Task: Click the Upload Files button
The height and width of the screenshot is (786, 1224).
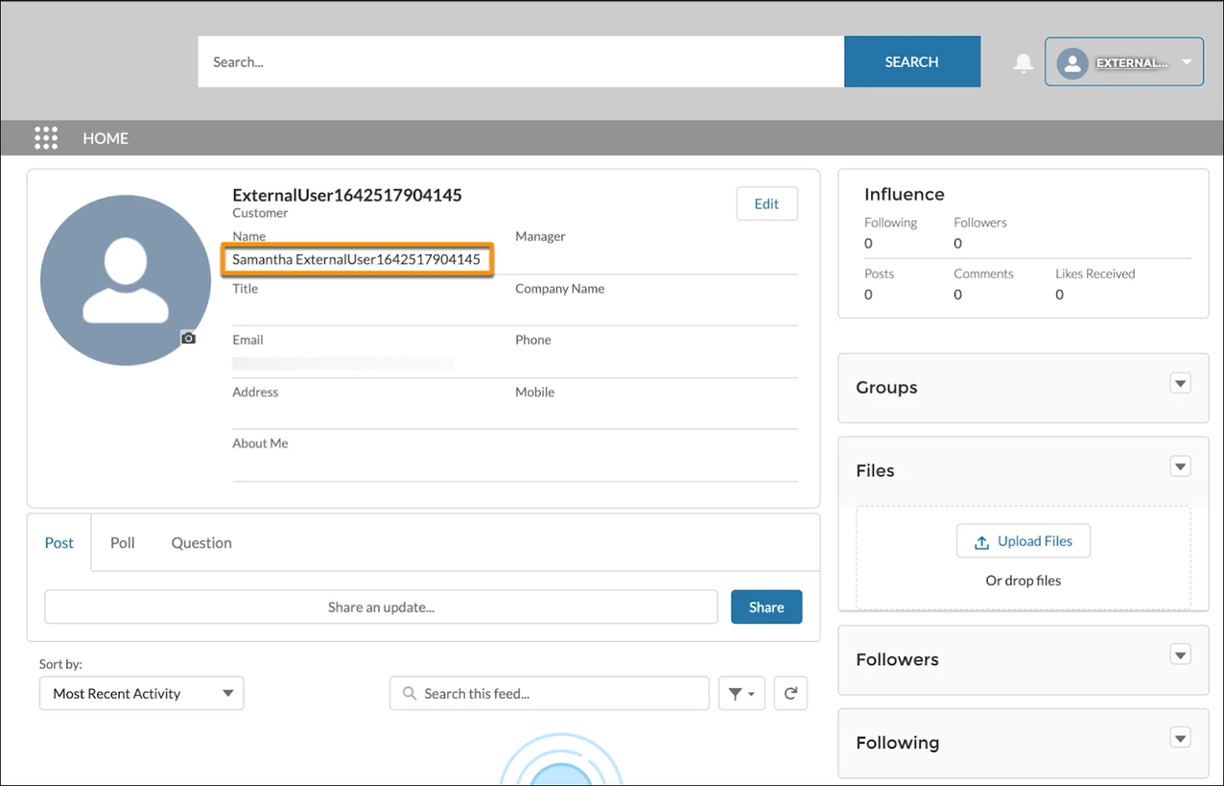Action: pos(1024,541)
